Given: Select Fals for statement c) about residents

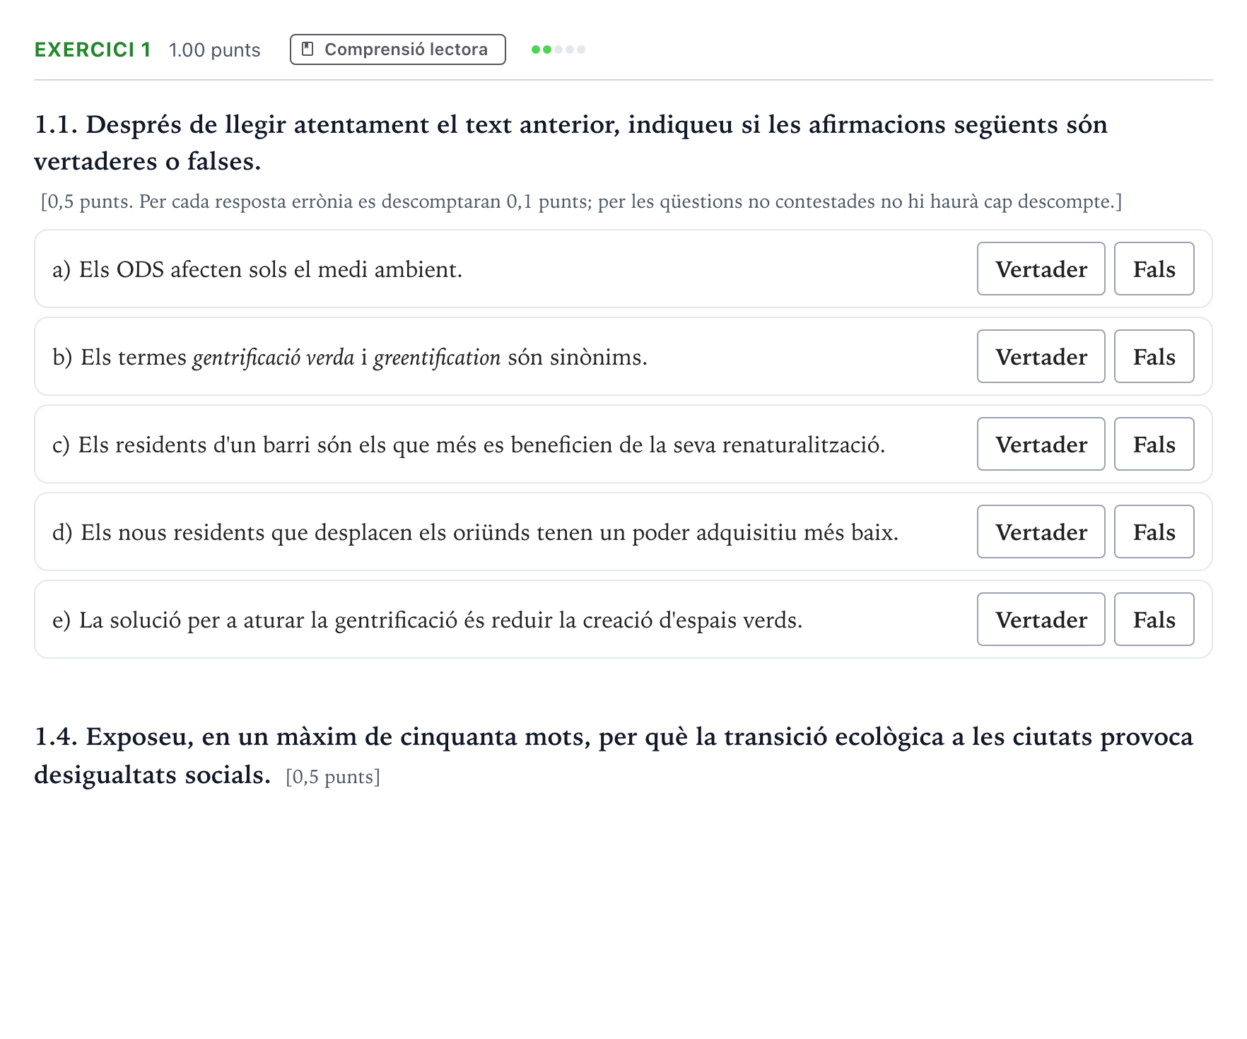Looking at the screenshot, I should click(1154, 444).
